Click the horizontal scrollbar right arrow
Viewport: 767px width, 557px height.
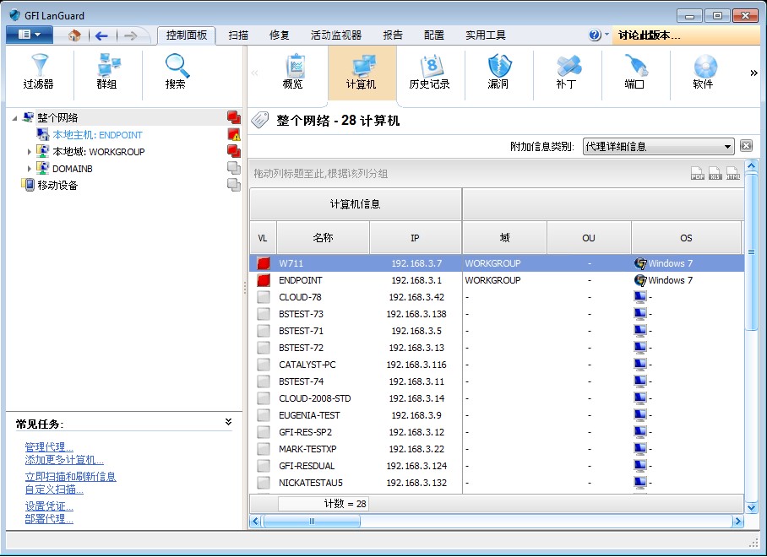[737, 522]
